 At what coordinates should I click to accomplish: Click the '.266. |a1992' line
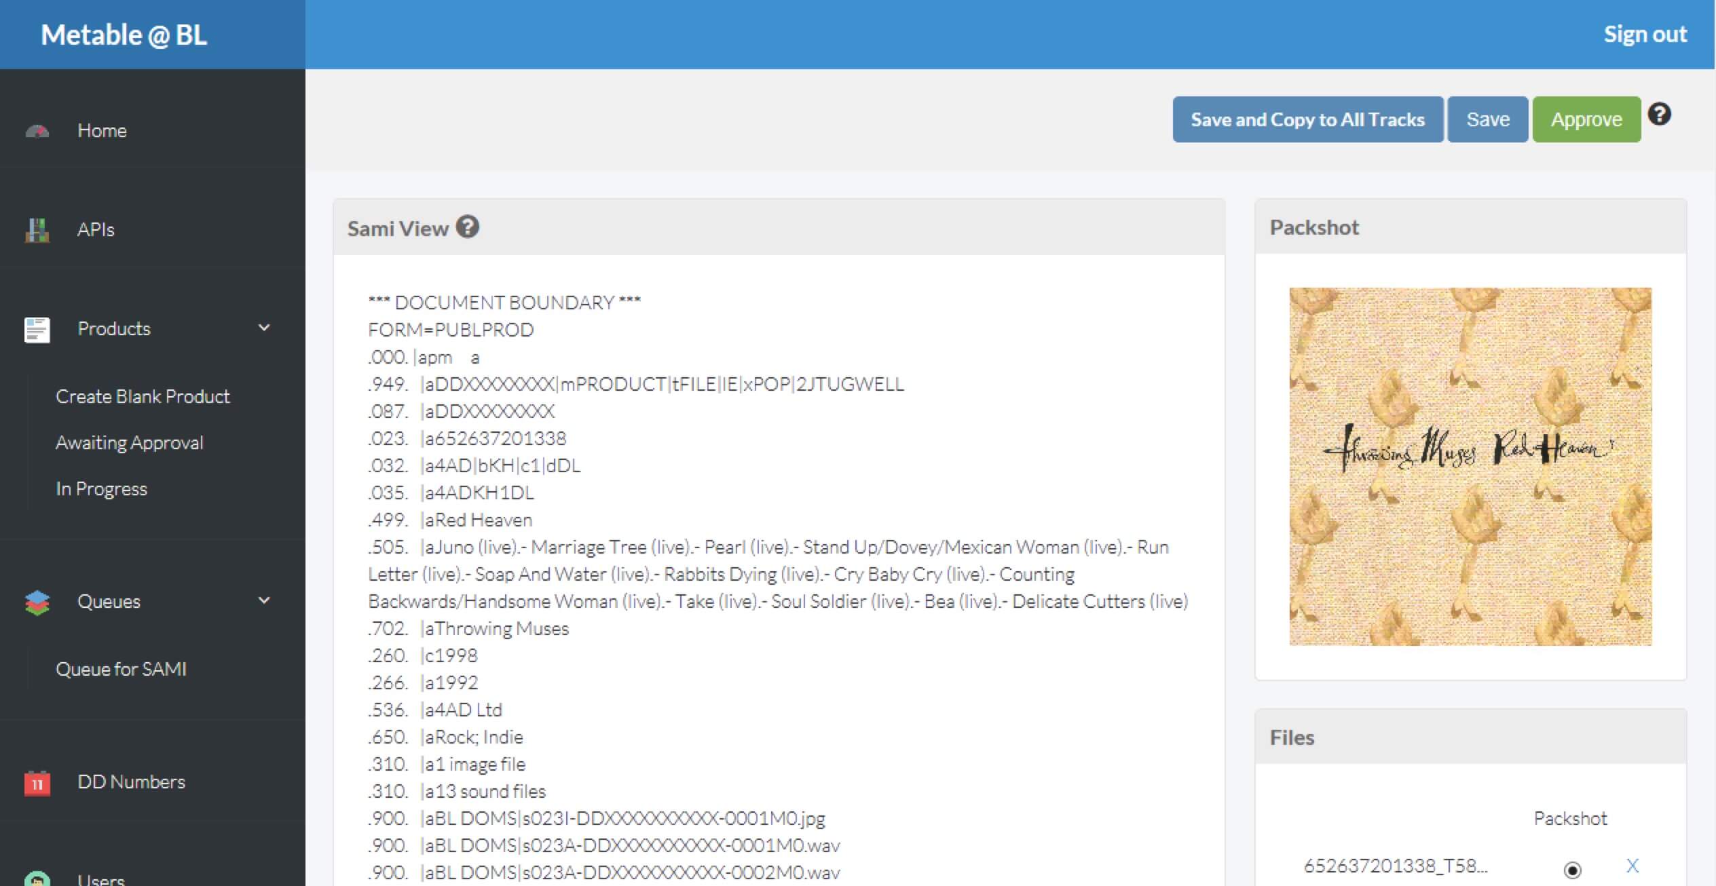[423, 682]
